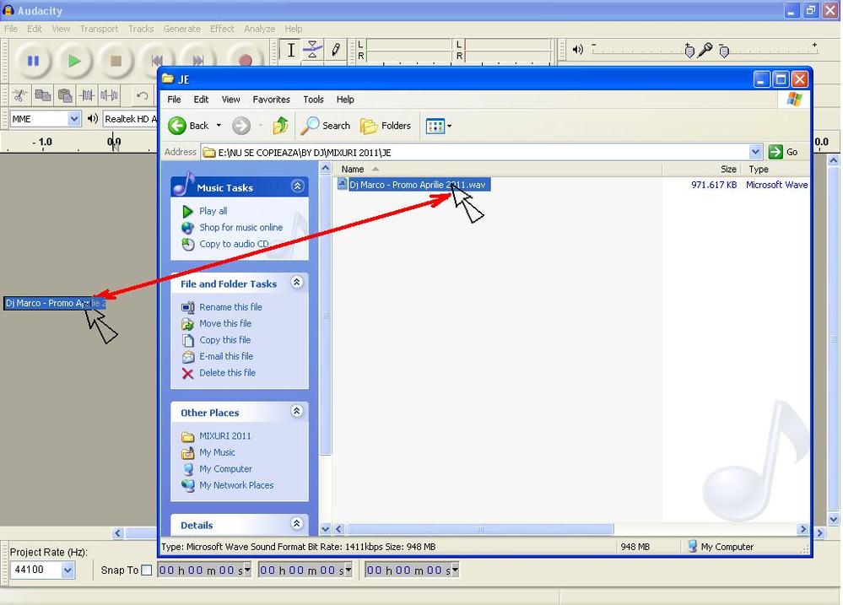Click the Cut scissors icon in Audacity
This screenshot has width=843, height=605.
coord(20,95)
